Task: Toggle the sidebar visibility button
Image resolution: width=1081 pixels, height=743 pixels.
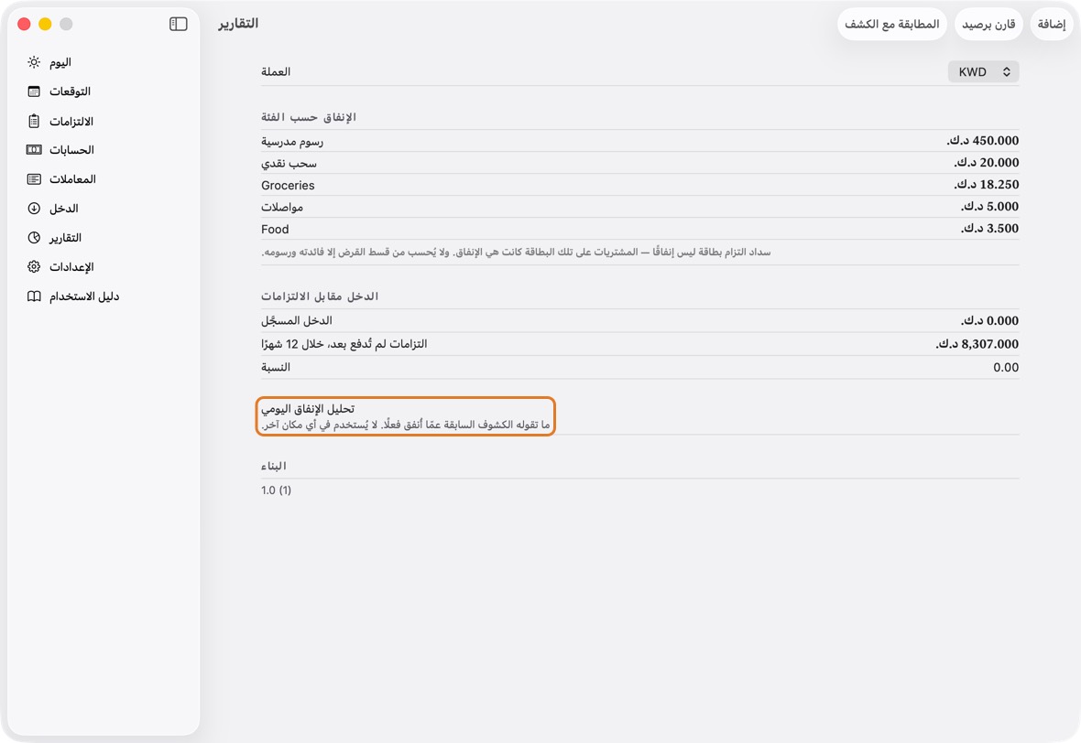Action: pyautogui.click(x=179, y=24)
